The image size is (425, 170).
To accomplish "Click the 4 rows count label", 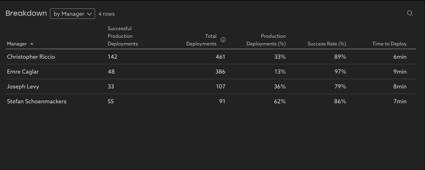I will (x=106, y=14).
